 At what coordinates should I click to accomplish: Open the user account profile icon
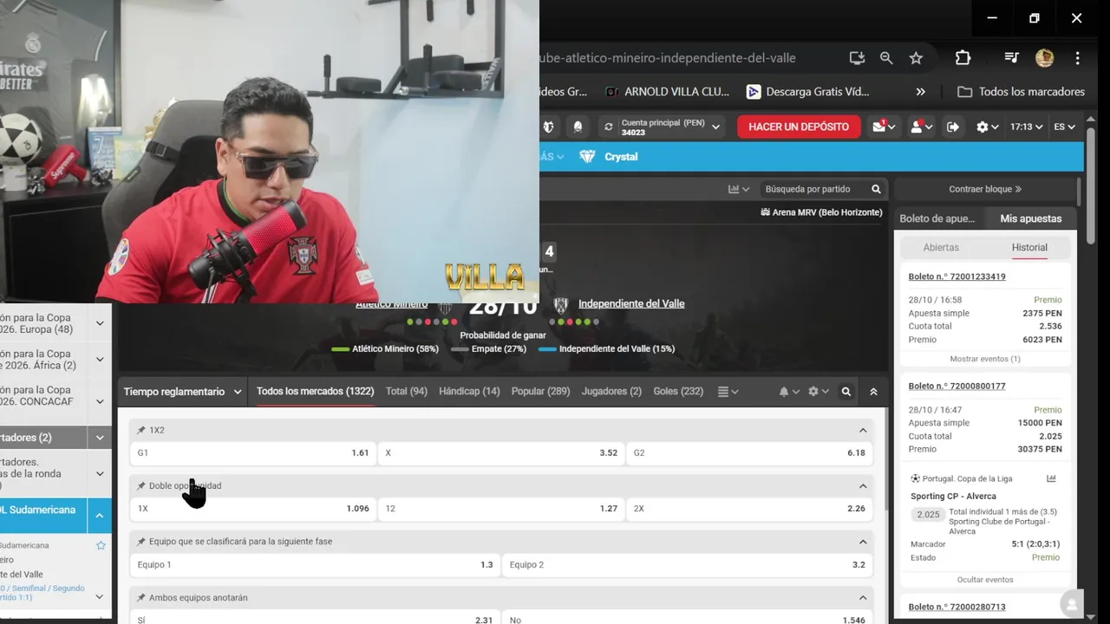(921, 127)
